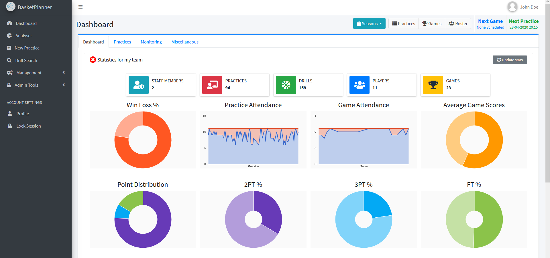
Task: Open the Next Practice link
Action: [524, 21]
